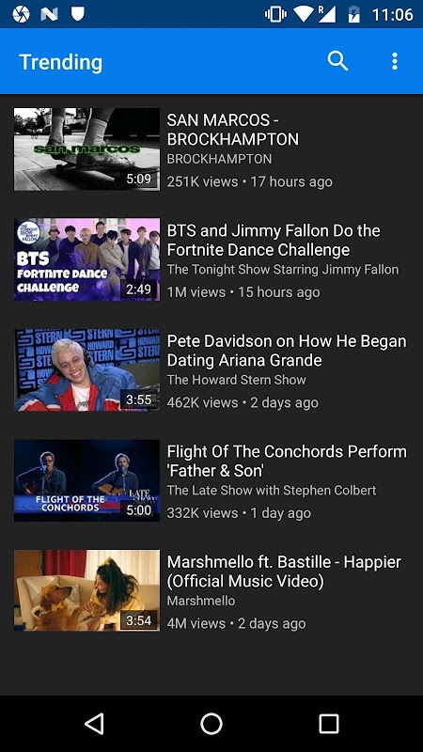
Task: Open the BTS Fortnite Dance Challenge thumbnail
Action: [x=86, y=259]
